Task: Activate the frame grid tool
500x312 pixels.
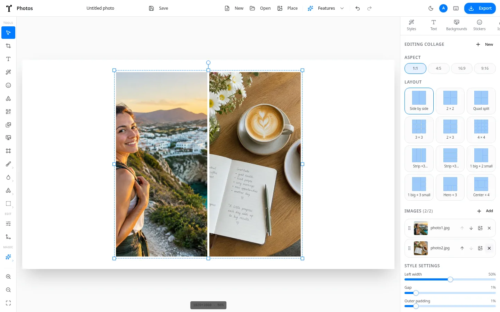Action: (8, 151)
